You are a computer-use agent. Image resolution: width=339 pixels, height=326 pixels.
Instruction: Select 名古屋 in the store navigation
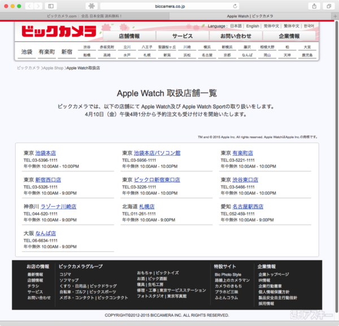207,55
